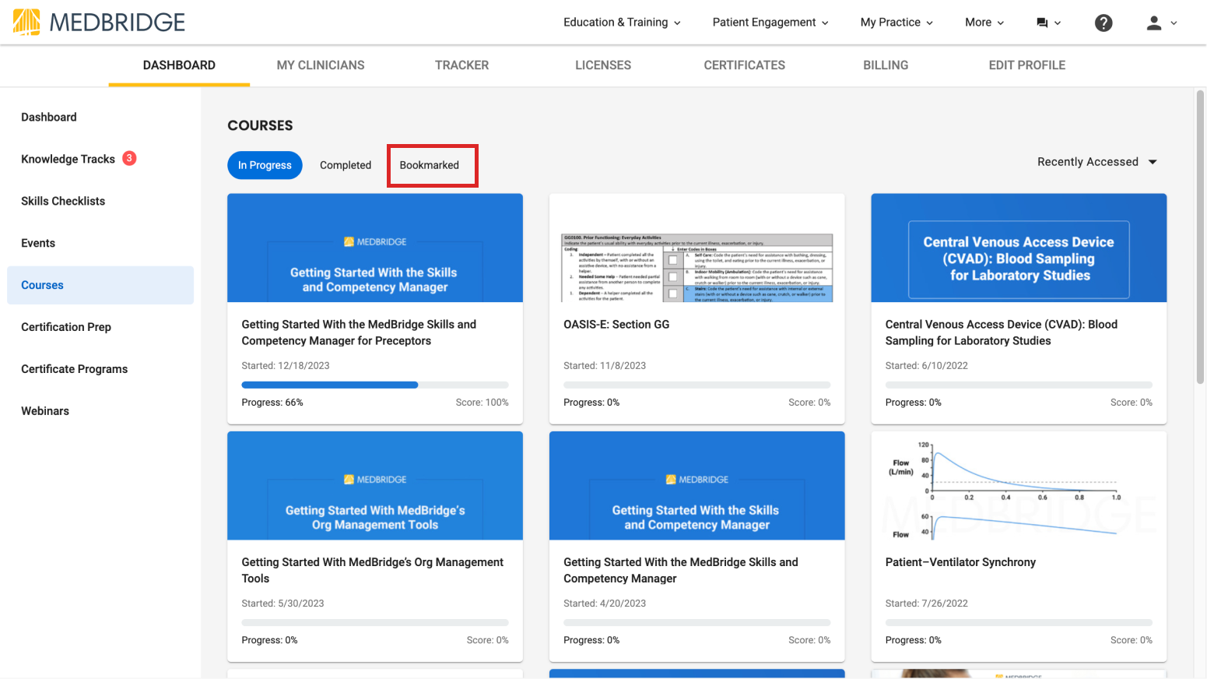Click 'Started: 5/30/2023' text
The image size is (1207, 679).
click(282, 603)
